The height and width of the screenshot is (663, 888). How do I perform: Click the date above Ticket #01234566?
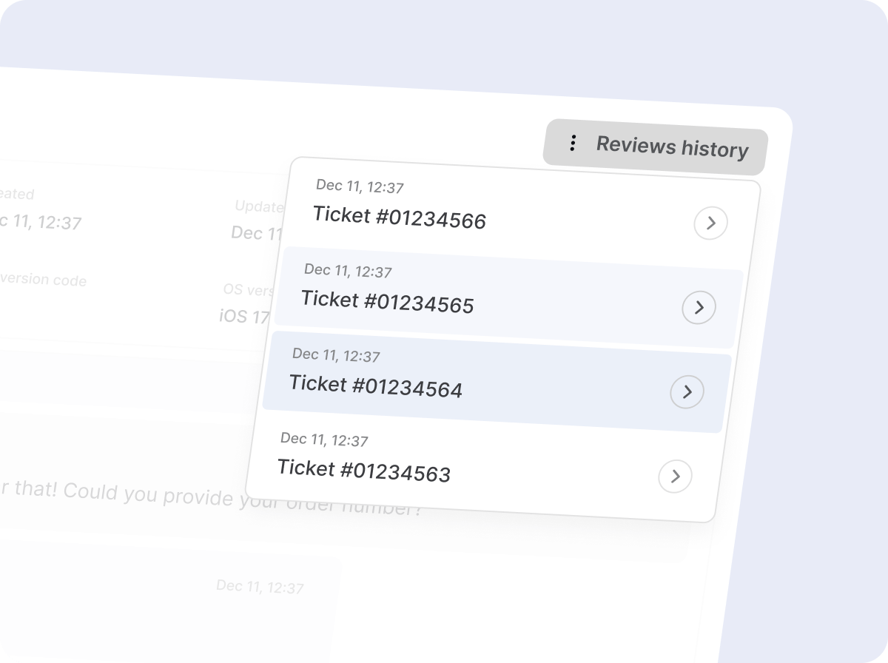pyautogui.click(x=360, y=186)
